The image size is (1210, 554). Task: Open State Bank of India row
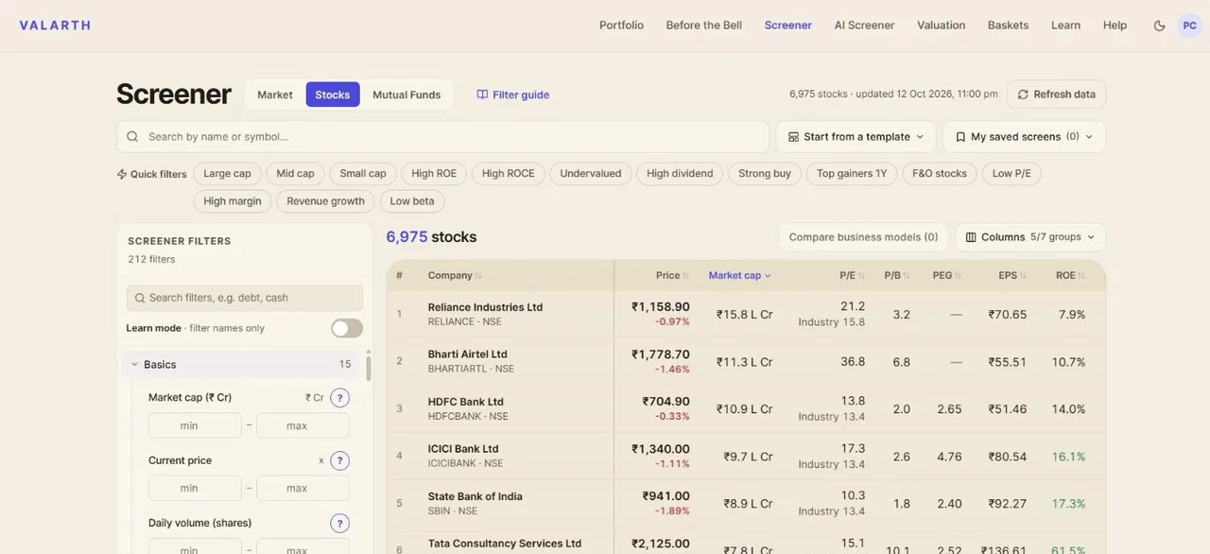[x=746, y=503]
